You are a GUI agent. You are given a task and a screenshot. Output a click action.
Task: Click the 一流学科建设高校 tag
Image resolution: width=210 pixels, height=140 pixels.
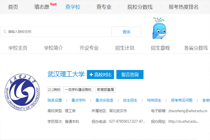coord(78,90)
